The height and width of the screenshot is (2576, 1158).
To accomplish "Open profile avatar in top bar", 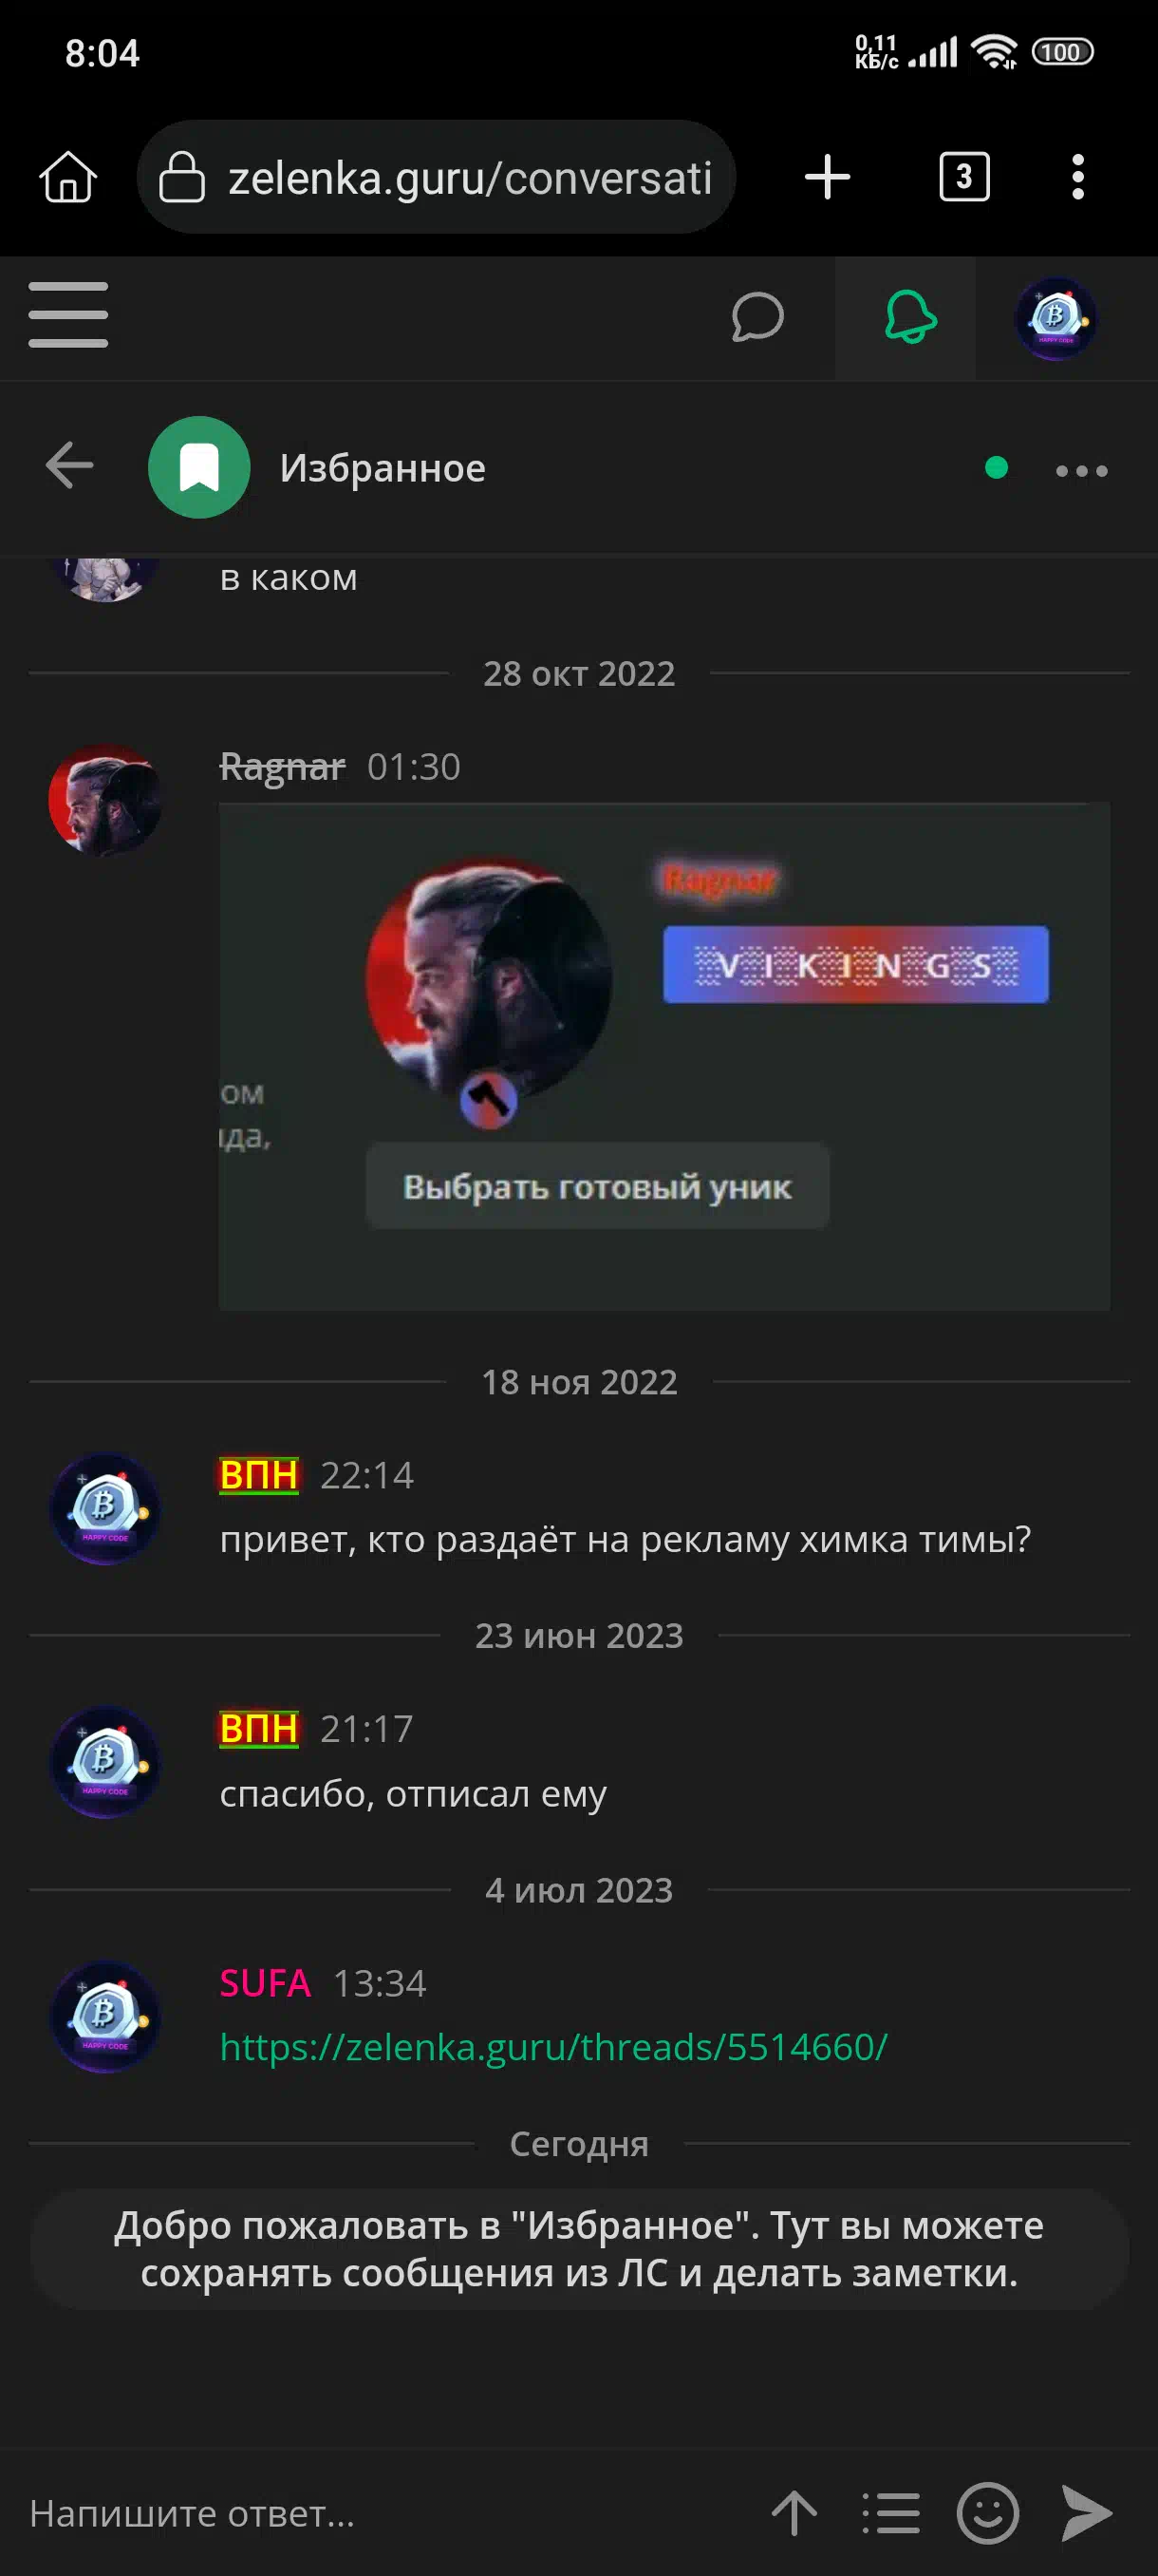I will coord(1056,318).
